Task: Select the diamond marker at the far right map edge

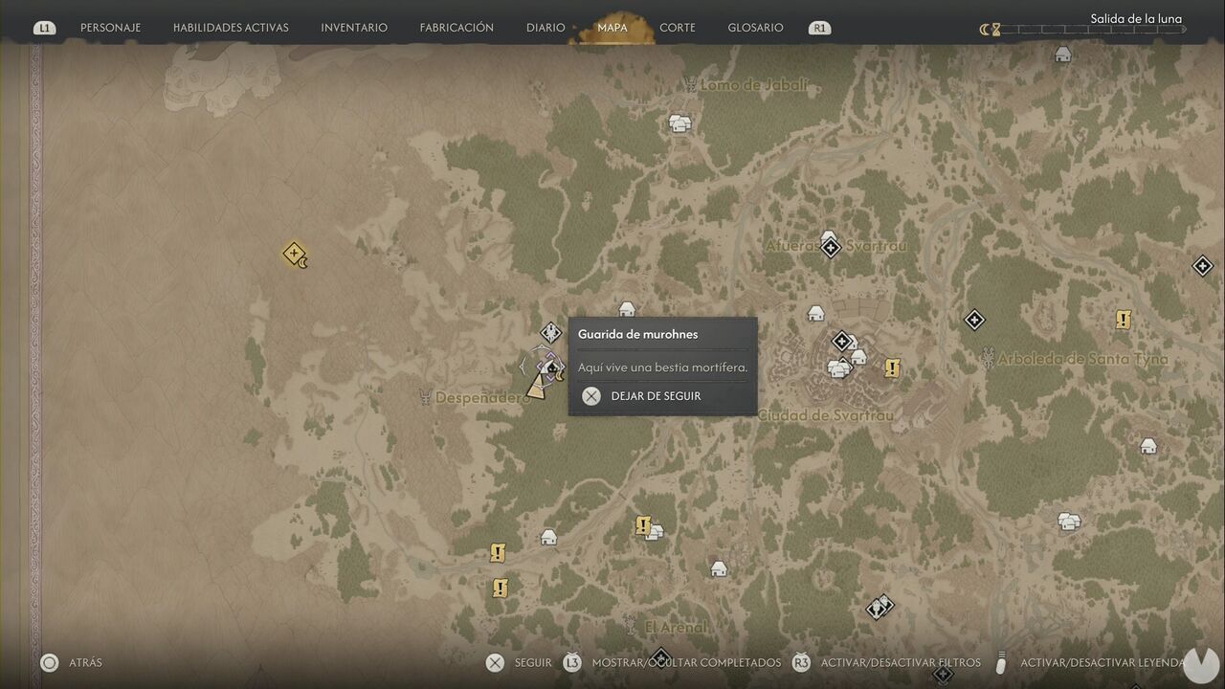Action: 1202,266
